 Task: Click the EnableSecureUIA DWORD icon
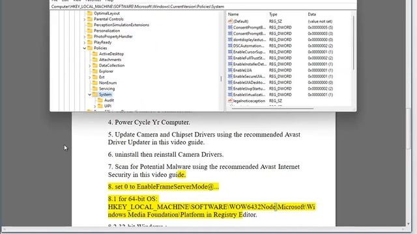click(x=230, y=76)
